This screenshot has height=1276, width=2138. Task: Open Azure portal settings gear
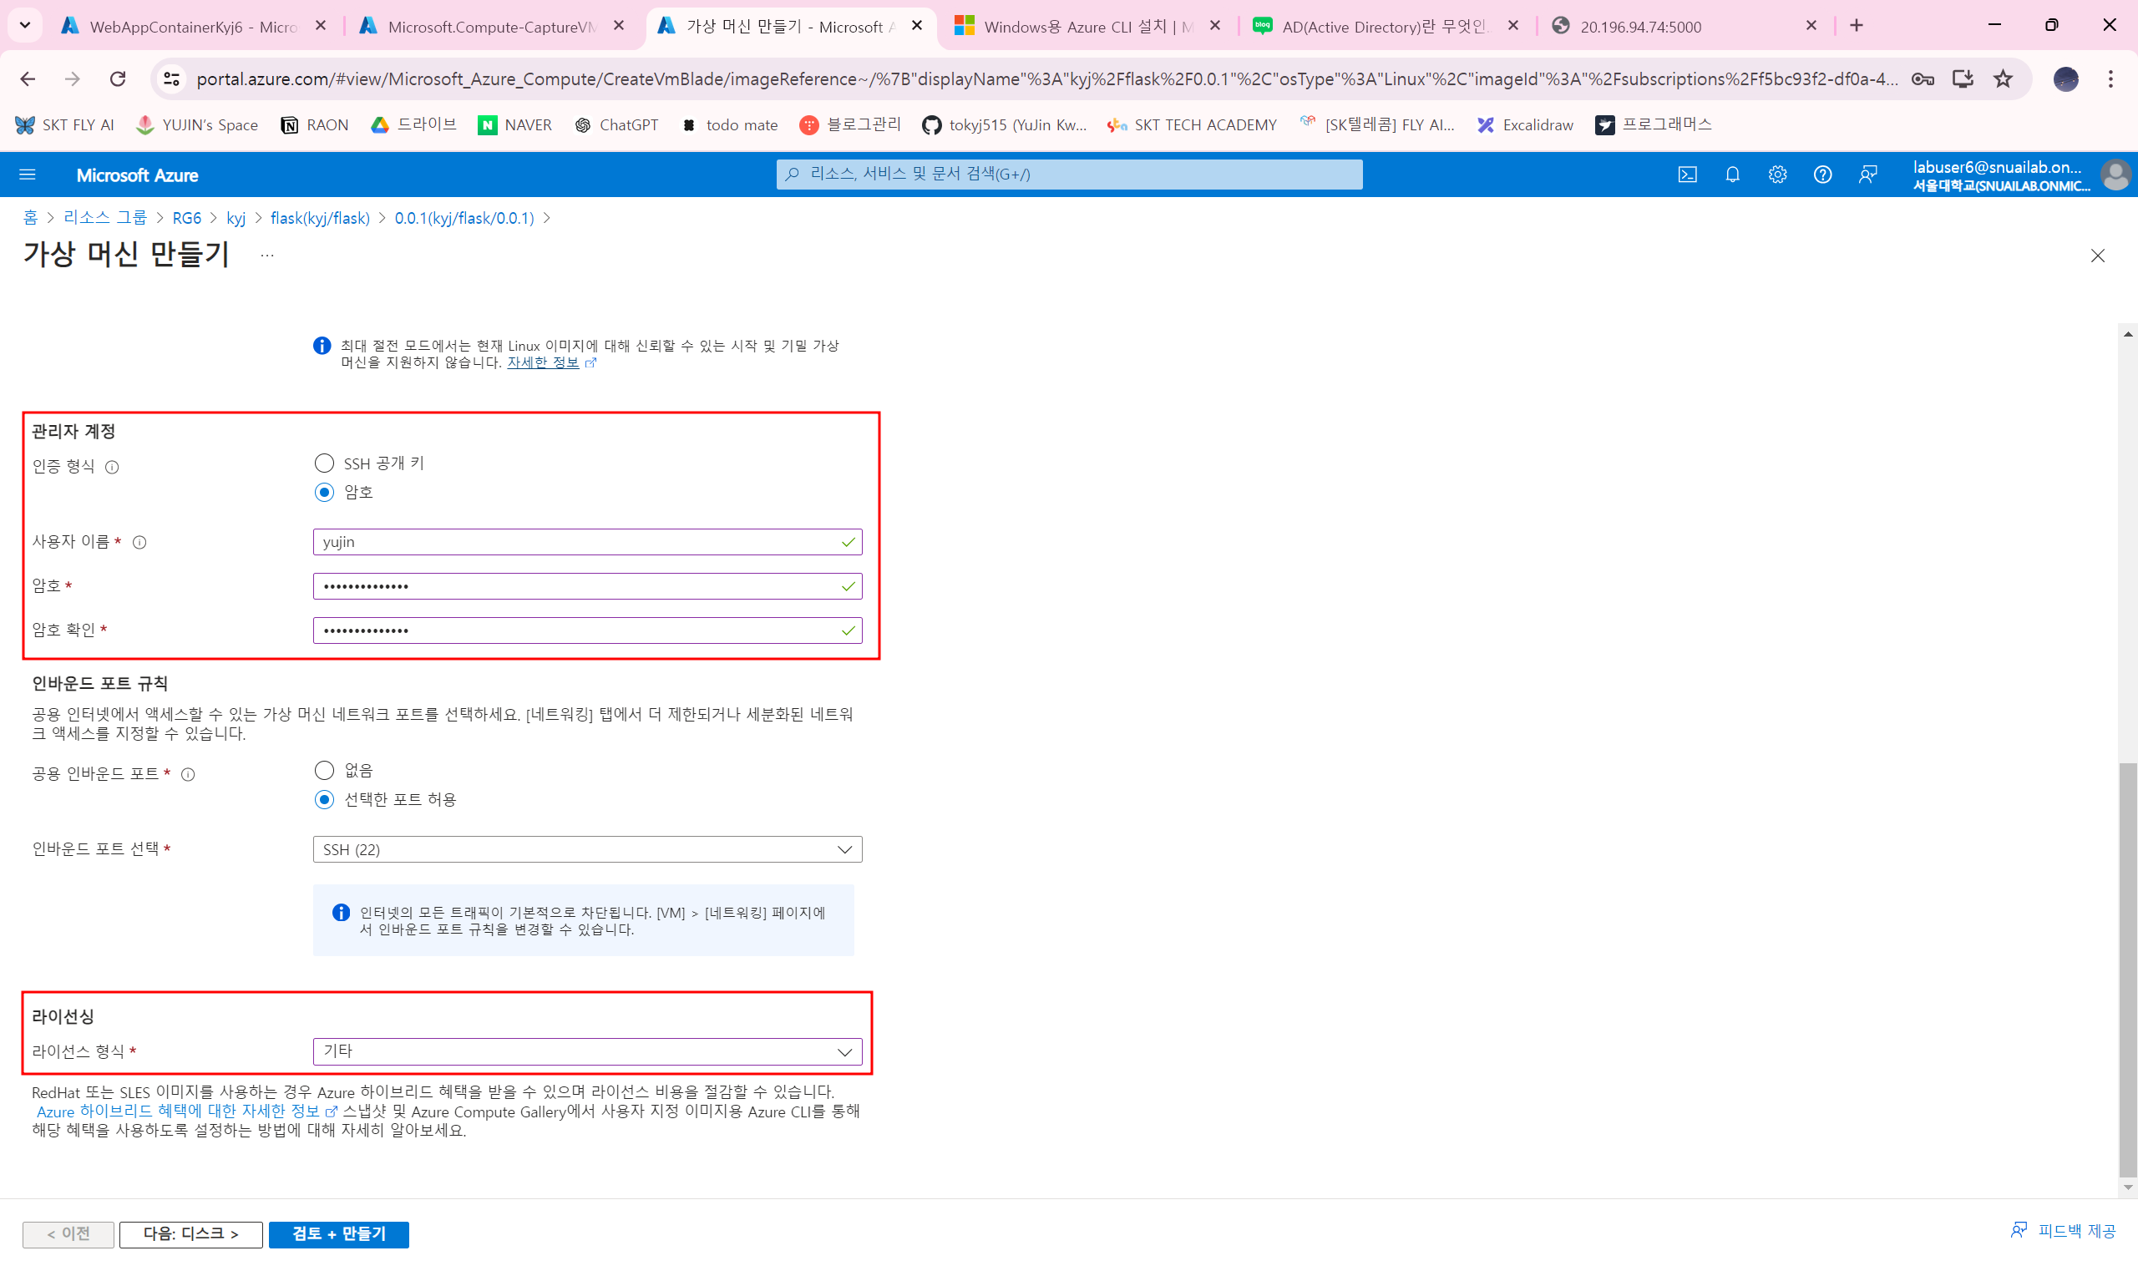click(1777, 175)
